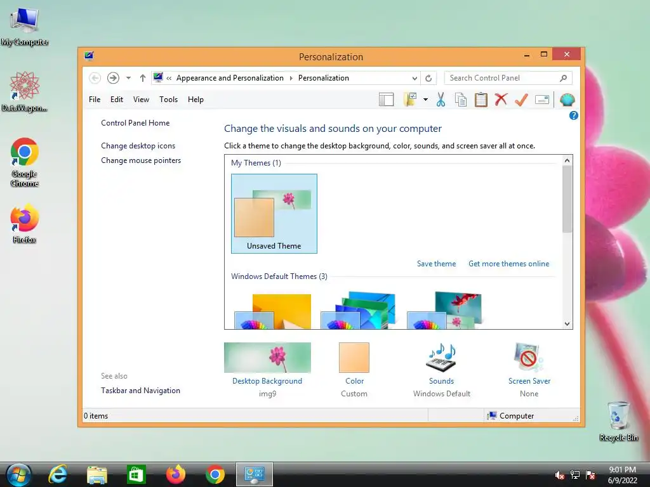Click the Personalization breadcrumb segment
The width and height of the screenshot is (650, 487).
(324, 78)
